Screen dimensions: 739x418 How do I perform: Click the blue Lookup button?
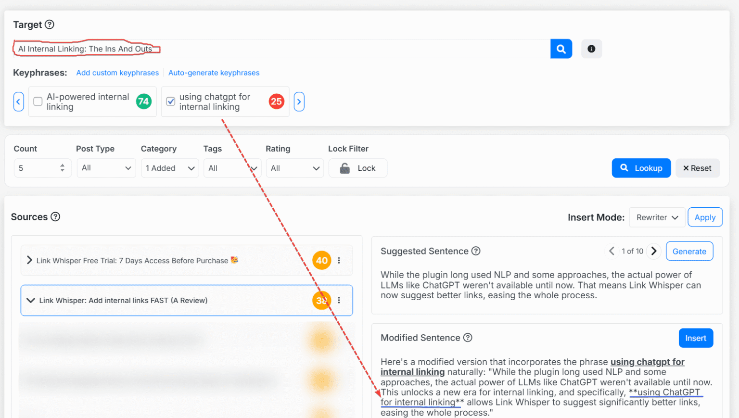point(641,168)
